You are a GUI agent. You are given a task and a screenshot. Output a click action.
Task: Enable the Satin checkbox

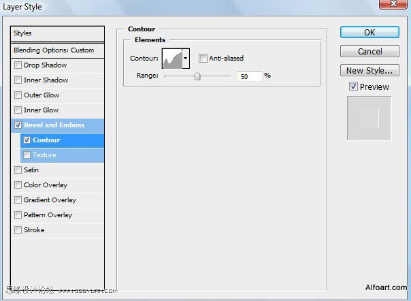(x=18, y=170)
